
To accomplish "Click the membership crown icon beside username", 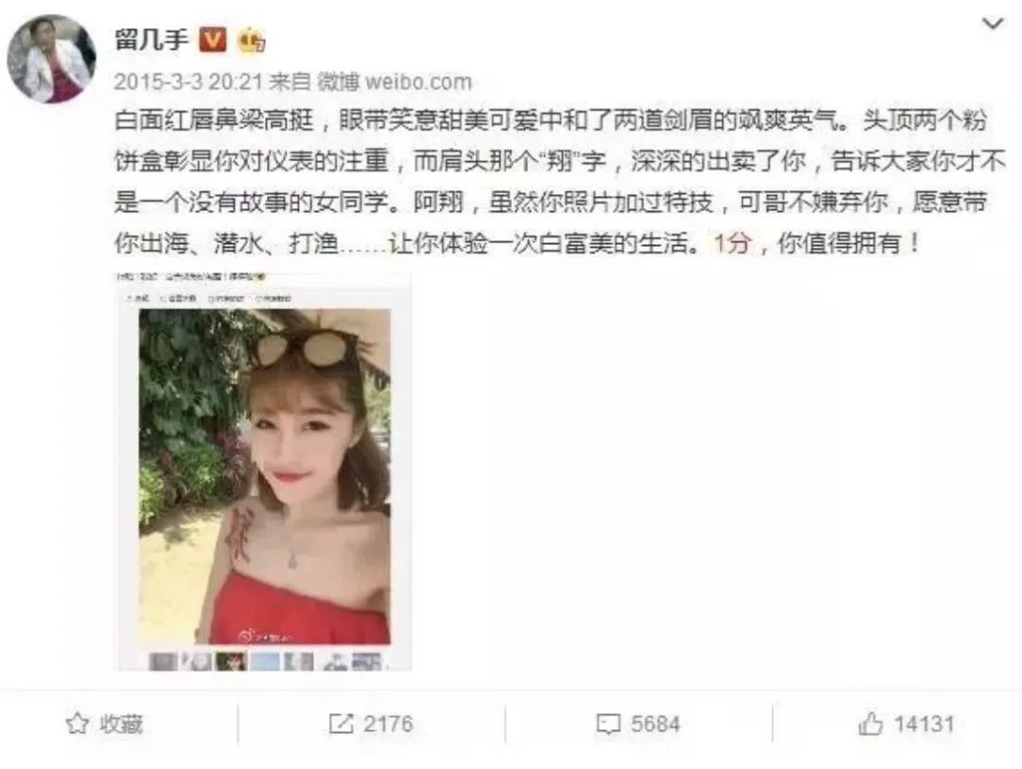I will pyautogui.click(x=251, y=41).
